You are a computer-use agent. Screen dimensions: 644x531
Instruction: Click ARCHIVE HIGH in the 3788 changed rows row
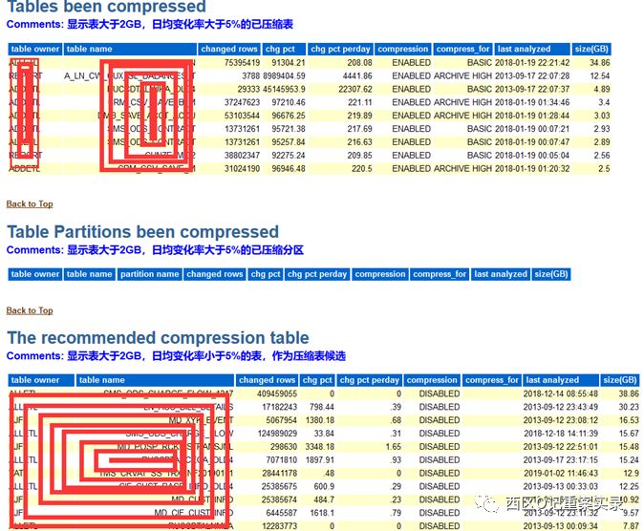(462, 75)
